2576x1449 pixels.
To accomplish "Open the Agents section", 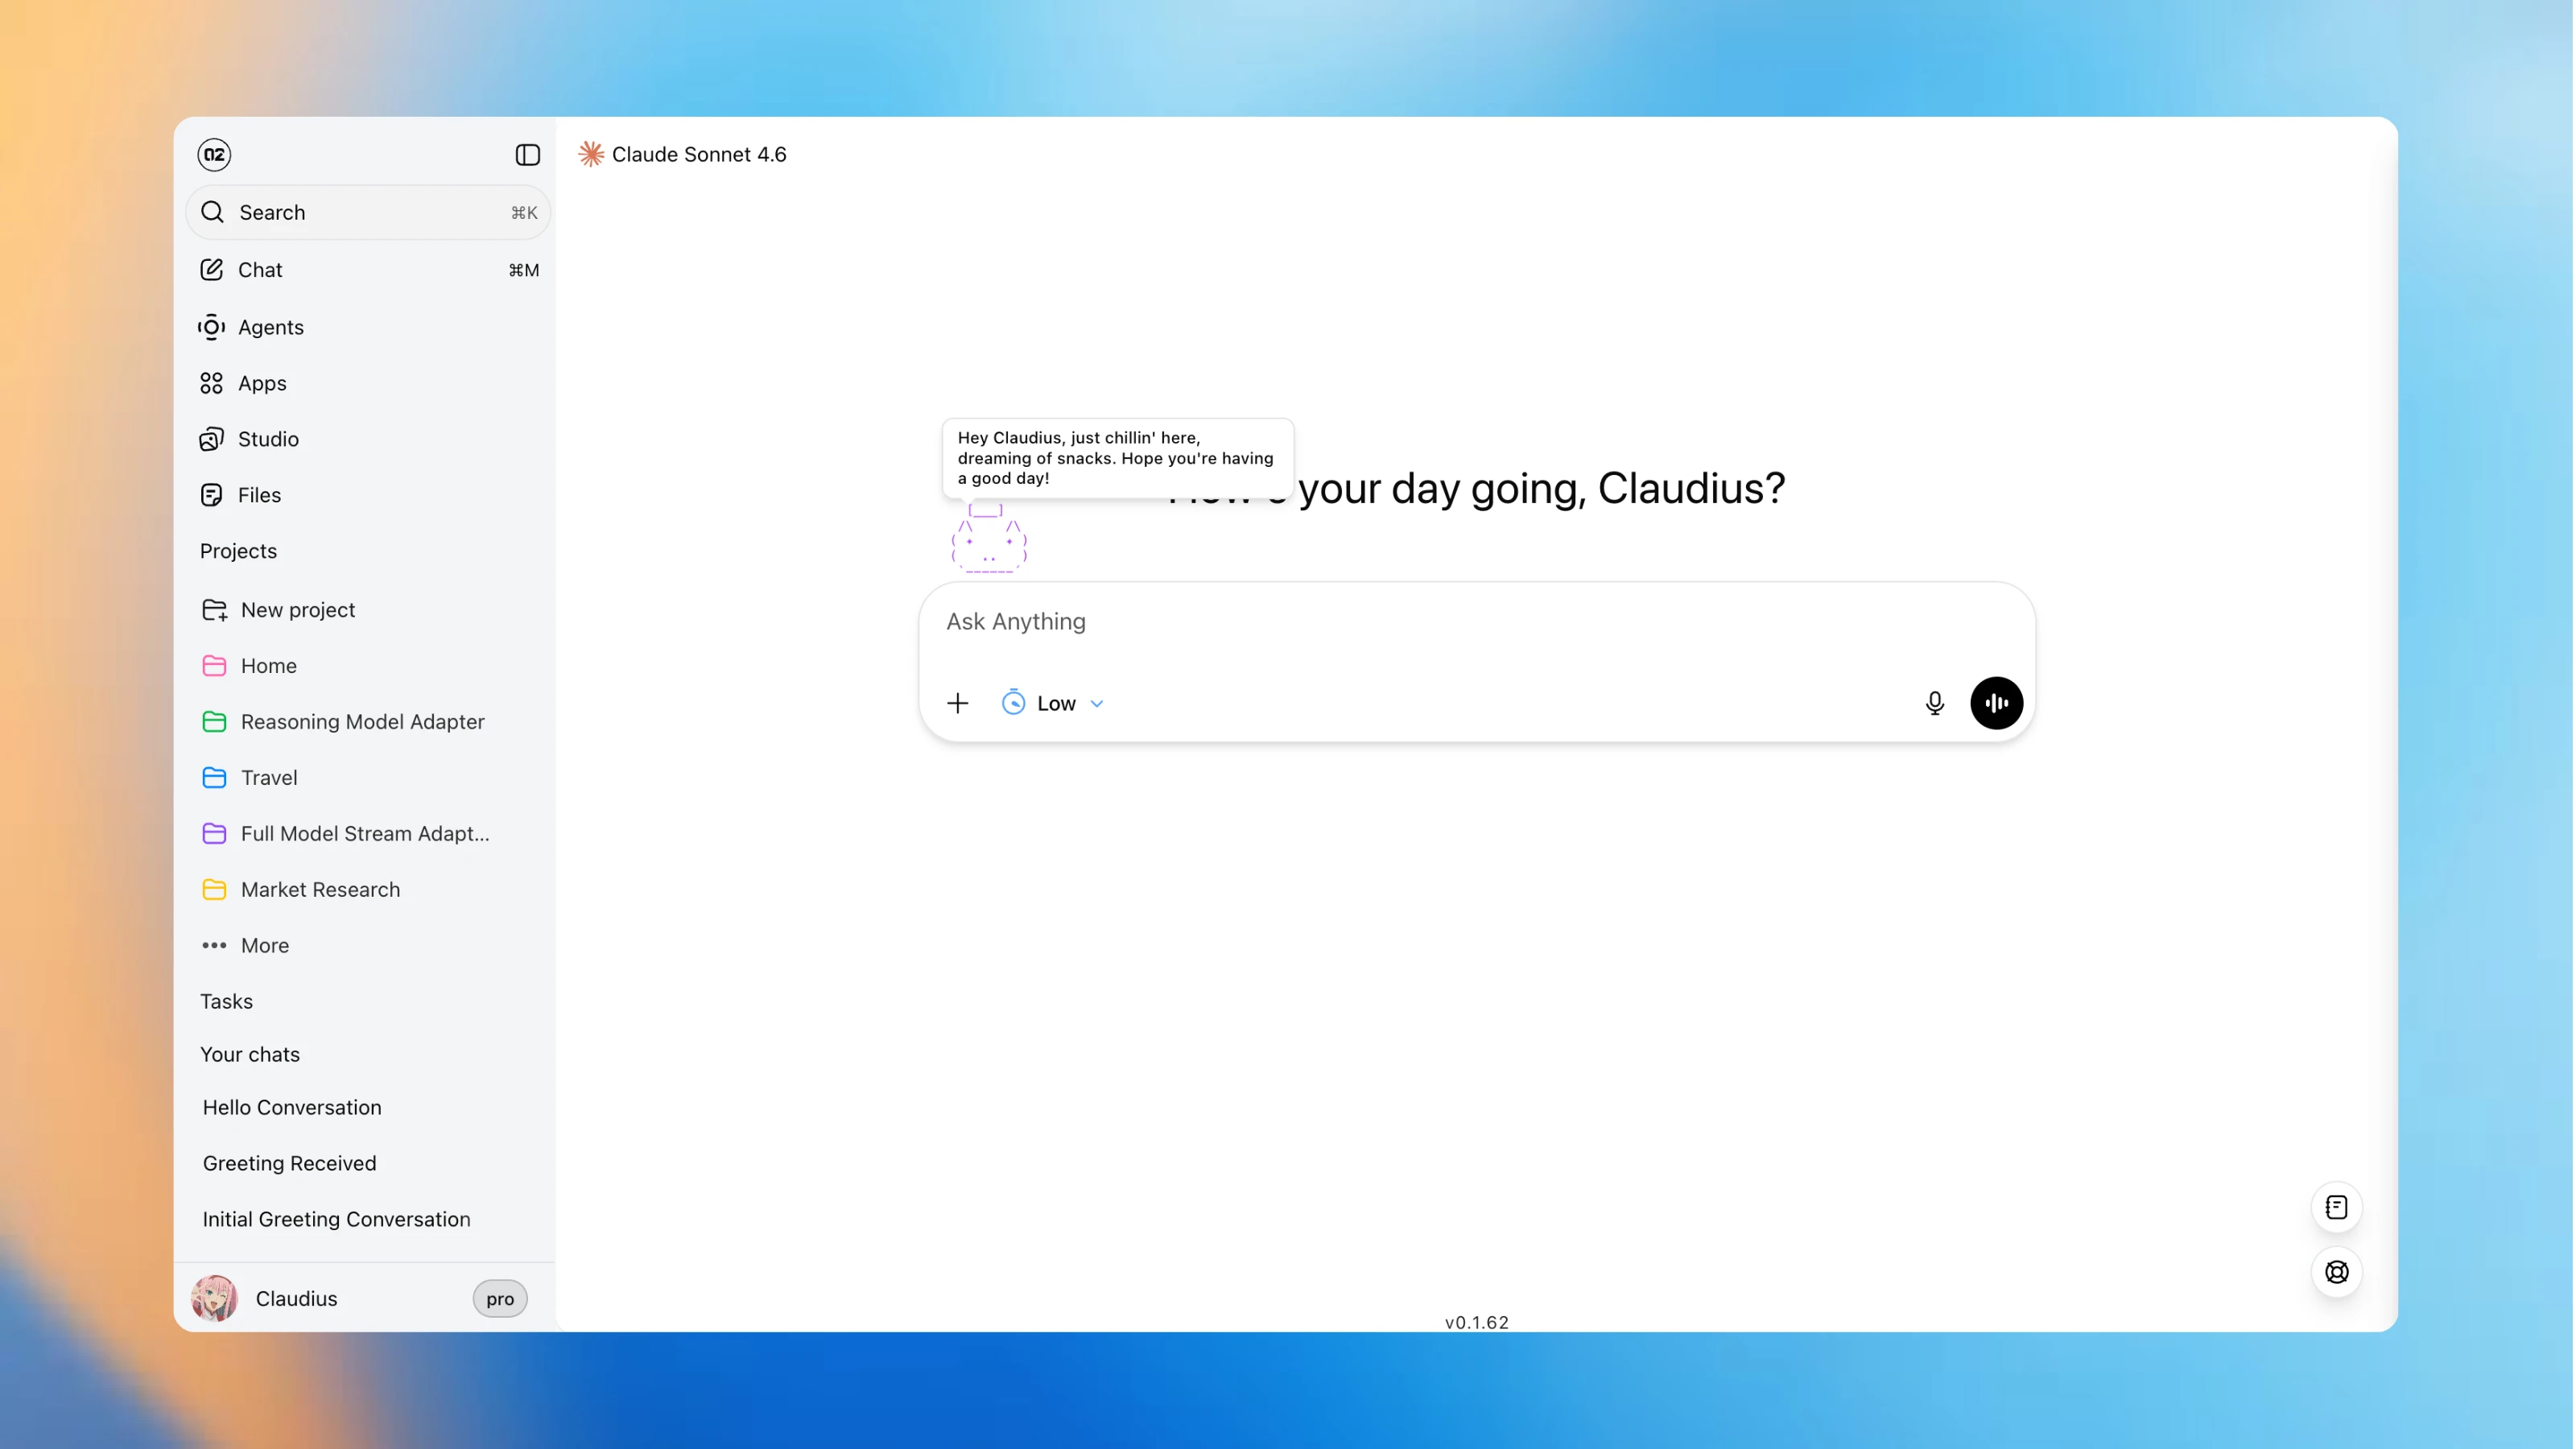I will click(270, 327).
